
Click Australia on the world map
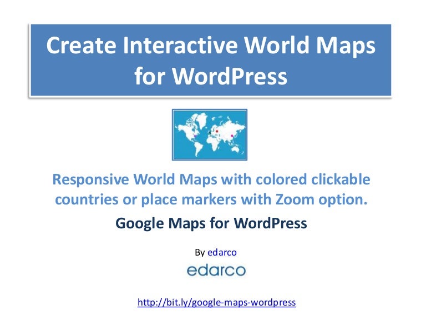(235, 149)
